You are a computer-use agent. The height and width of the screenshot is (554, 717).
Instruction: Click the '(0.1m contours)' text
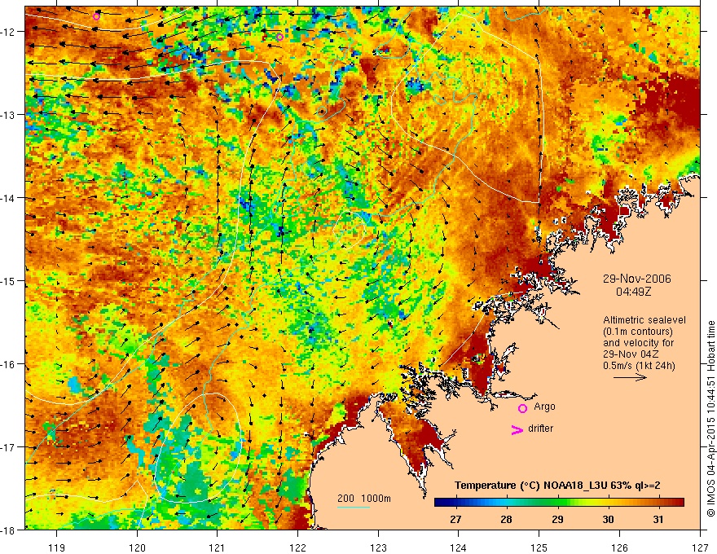[x=638, y=332]
